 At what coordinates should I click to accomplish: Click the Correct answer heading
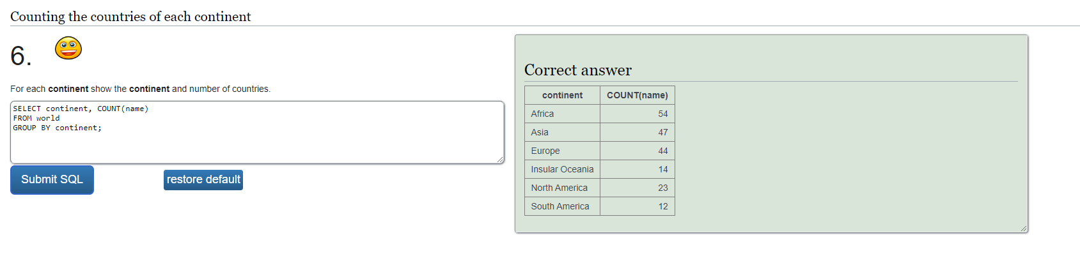tap(578, 70)
